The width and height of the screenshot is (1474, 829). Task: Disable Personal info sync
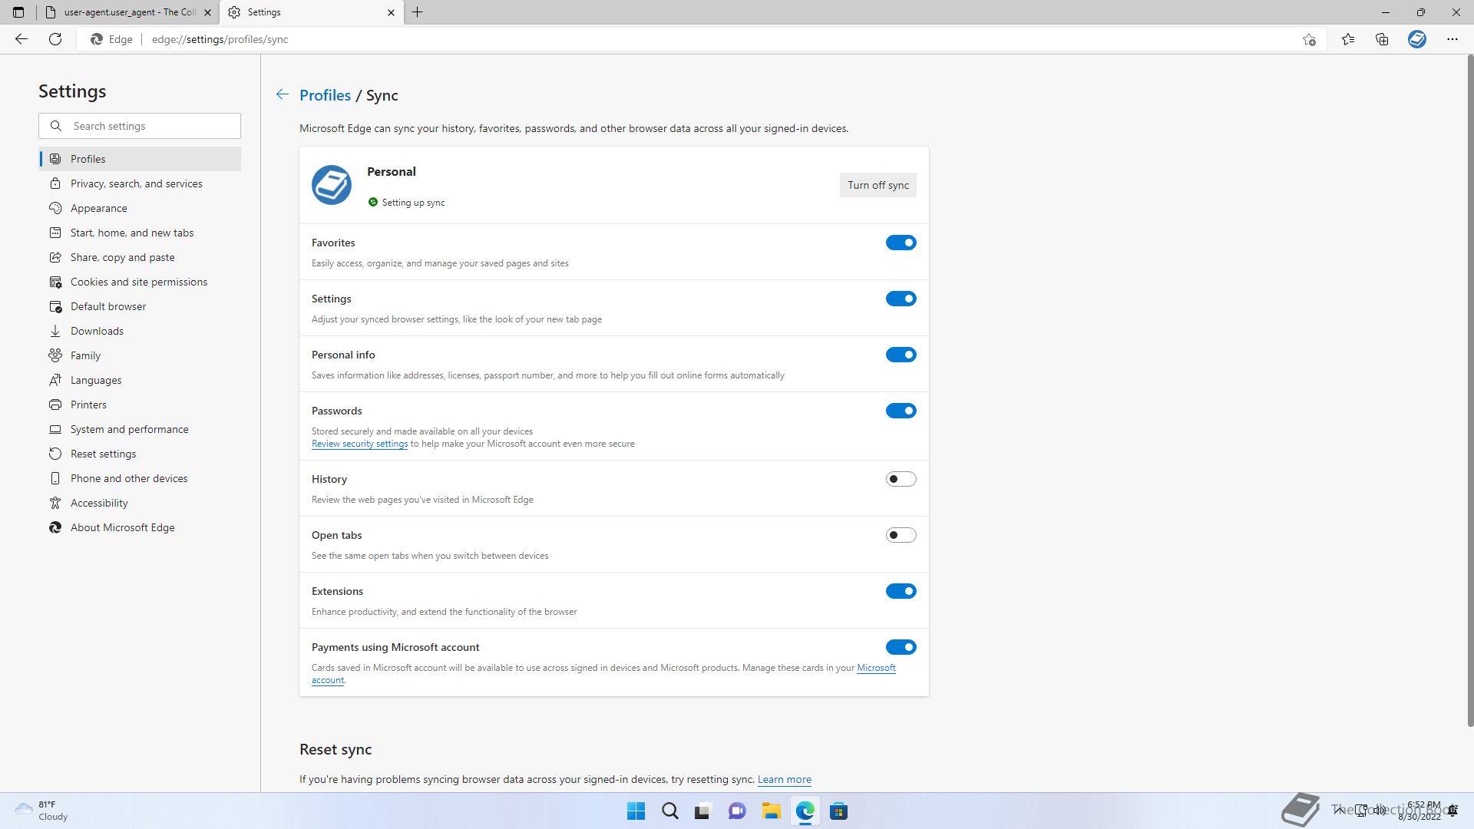click(x=901, y=355)
